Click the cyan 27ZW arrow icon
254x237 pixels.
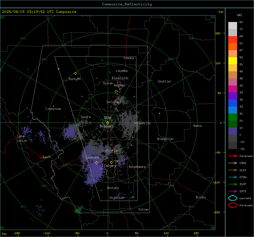(x=233, y=177)
